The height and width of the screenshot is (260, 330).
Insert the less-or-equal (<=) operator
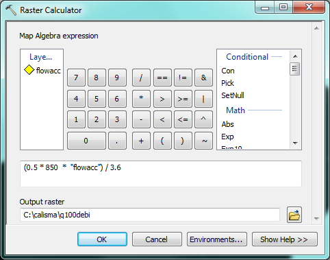coord(183,119)
